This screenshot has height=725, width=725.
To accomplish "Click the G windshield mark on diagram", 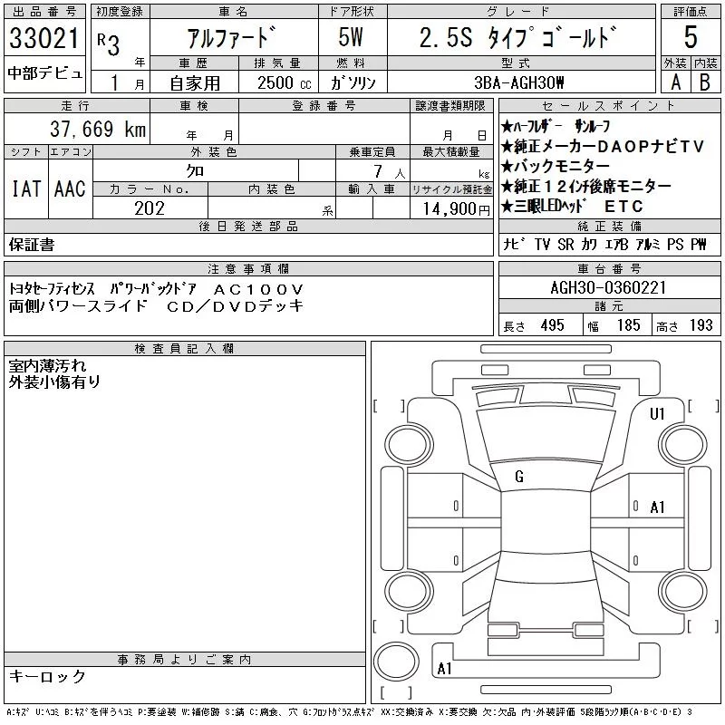I will click(519, 477).
